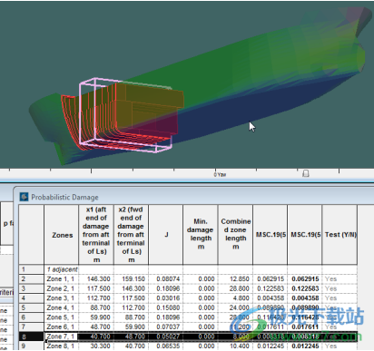Select row 2 header number
374x351 pixels.
pos(31,278)
